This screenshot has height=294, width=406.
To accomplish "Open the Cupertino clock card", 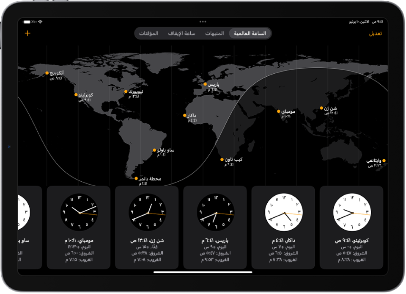I will pyautogui.click(x=351, y=227).
